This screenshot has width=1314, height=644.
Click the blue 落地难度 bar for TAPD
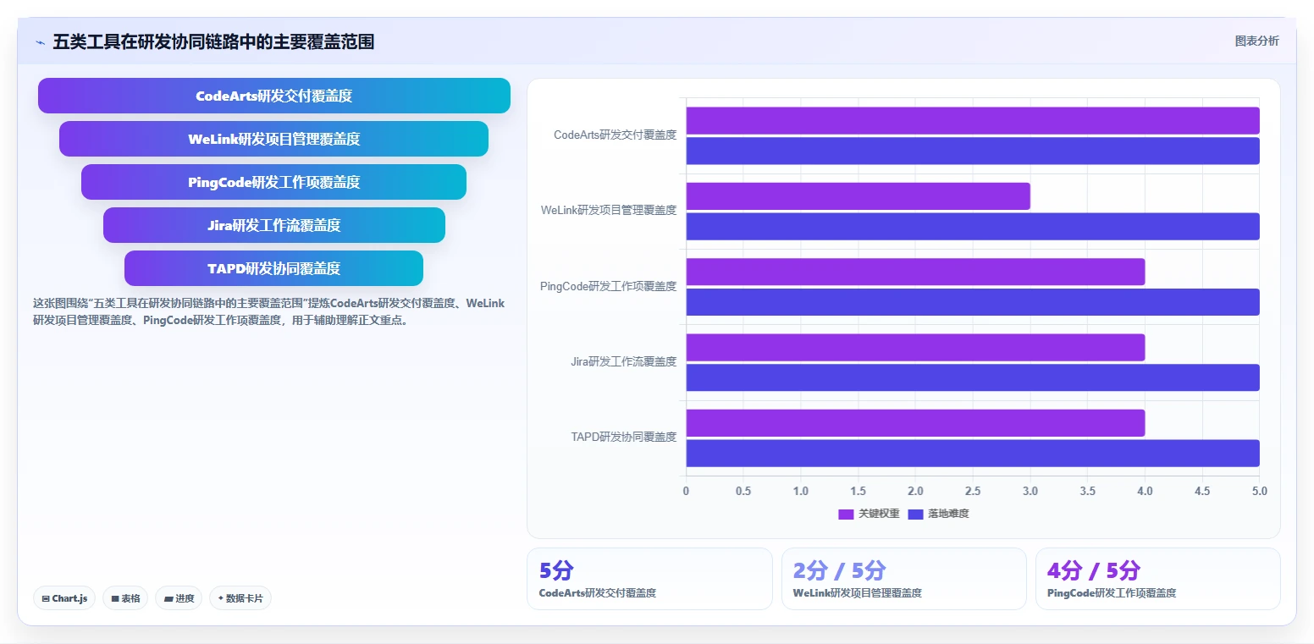coord(973,453)
